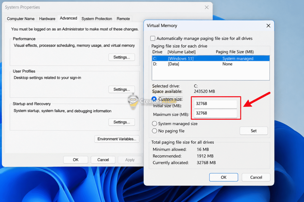This screenshot has height=202, width=304.
Task: Close the System Properties window
Action: [207, 7]
